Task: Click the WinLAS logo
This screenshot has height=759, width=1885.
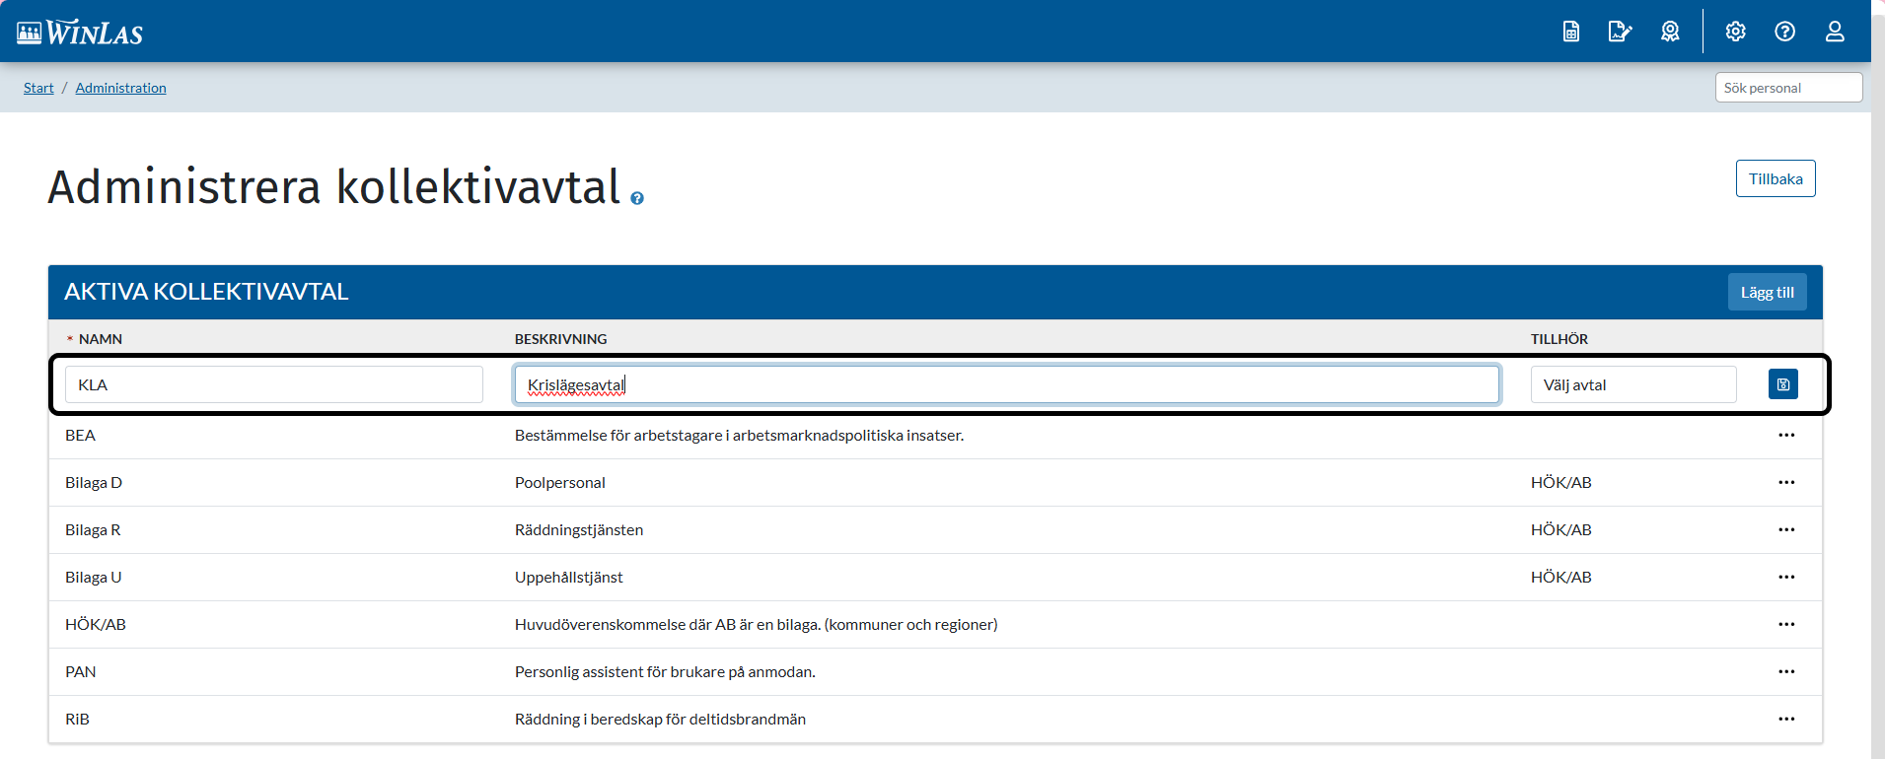Action: (x=80, y=33)
